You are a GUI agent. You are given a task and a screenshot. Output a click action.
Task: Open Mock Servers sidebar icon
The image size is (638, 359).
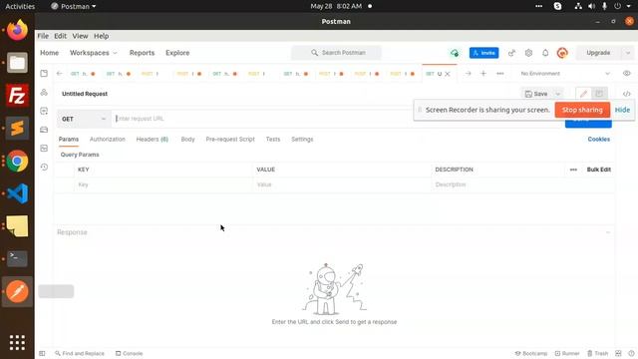pyautogui.click(x=44, y=130)
